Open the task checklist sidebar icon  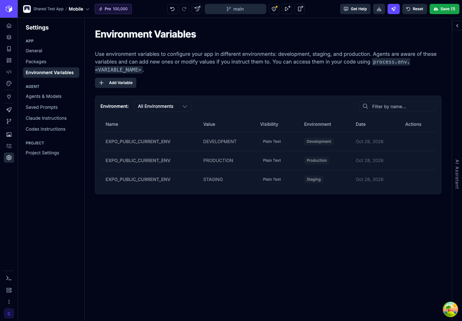9,146
